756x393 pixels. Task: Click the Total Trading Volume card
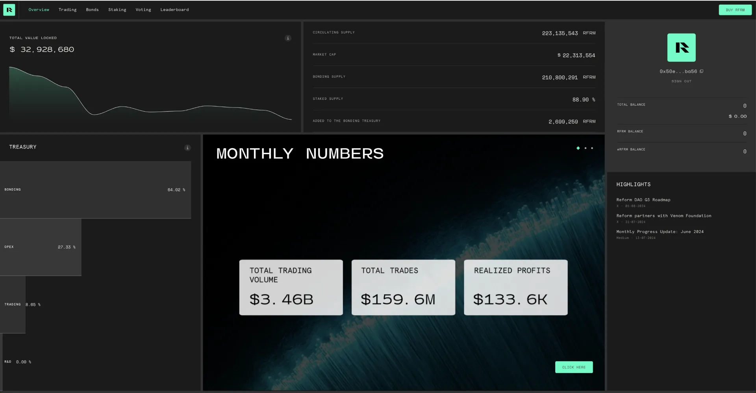pos(291,287)
